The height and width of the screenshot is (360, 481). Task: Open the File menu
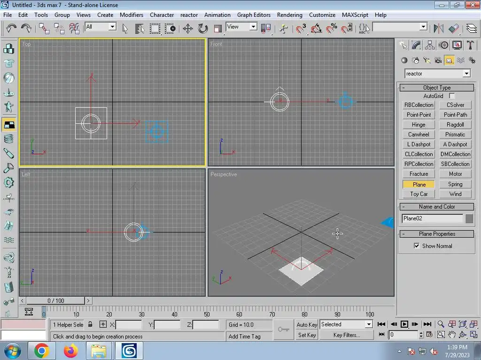[x=8, y=15]
